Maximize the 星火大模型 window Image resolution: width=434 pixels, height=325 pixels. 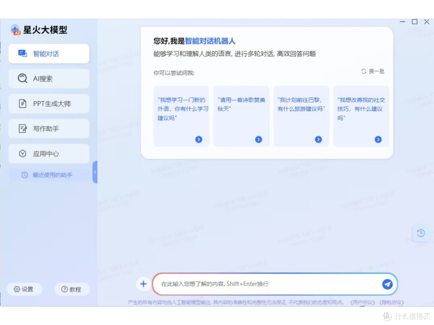point(414,22)
